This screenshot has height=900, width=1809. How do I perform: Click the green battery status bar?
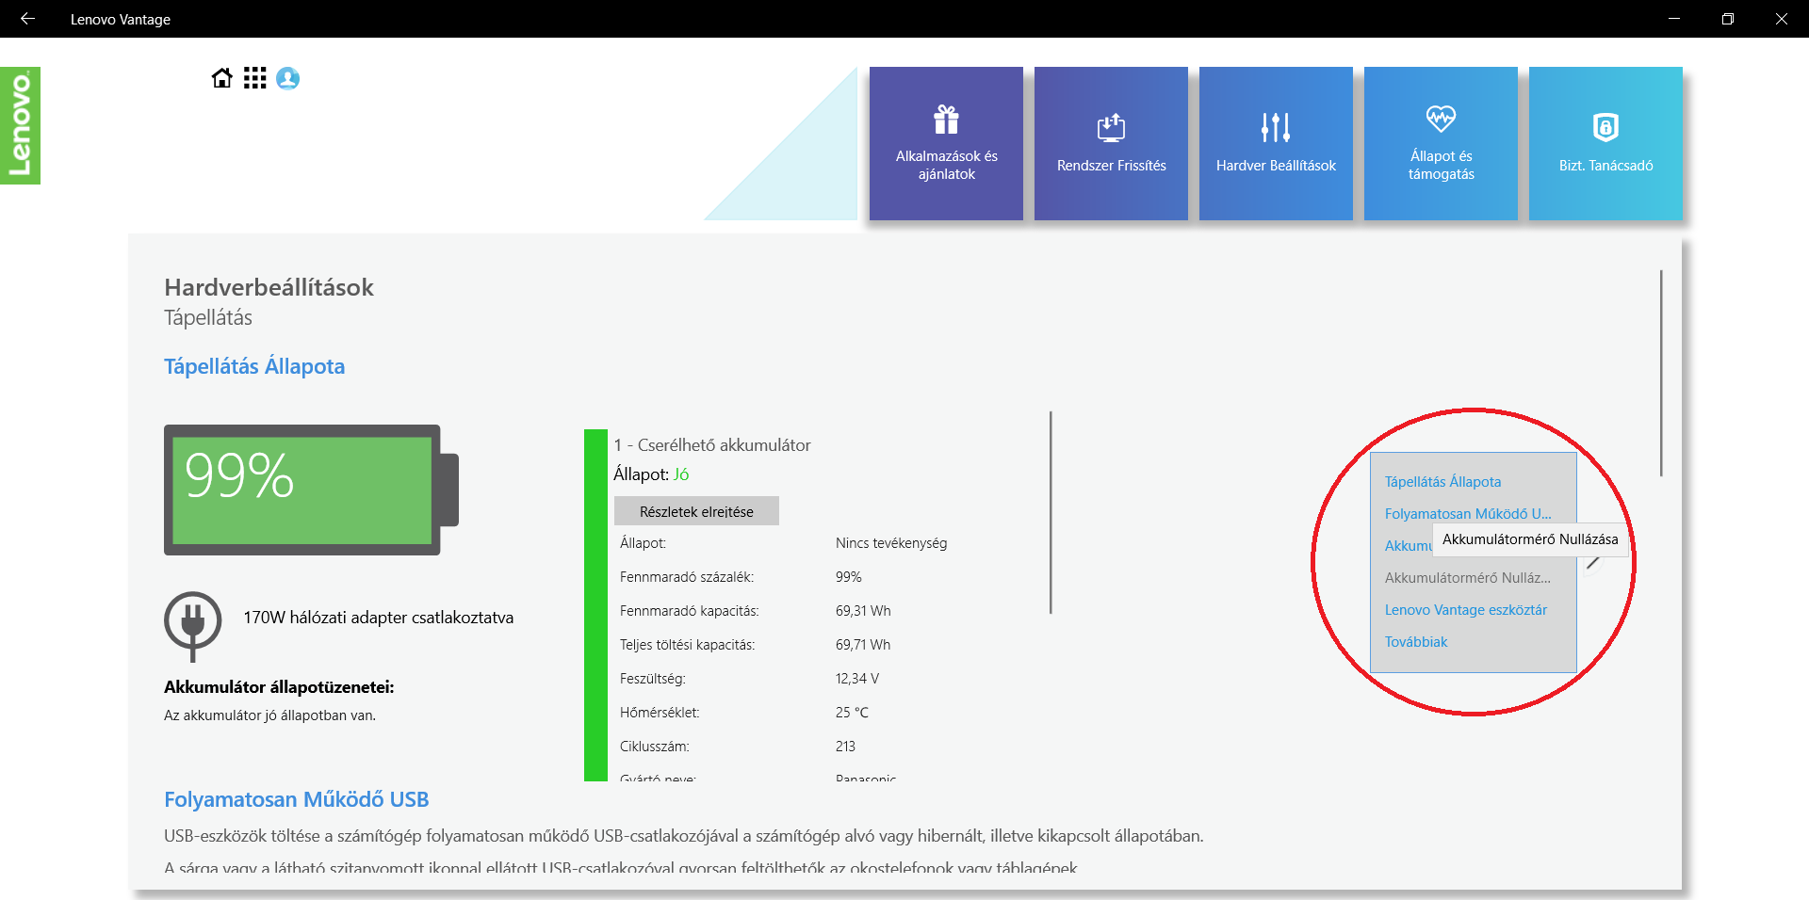[595, 604]
